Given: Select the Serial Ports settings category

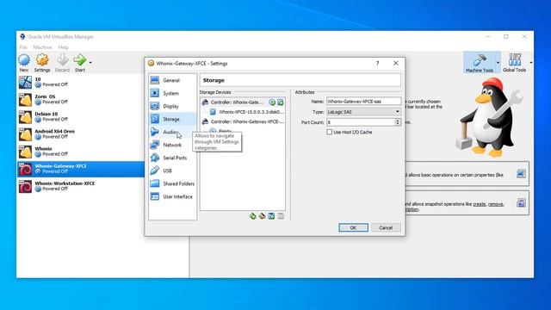Looking at the screenshot, I should coord(172,158).
